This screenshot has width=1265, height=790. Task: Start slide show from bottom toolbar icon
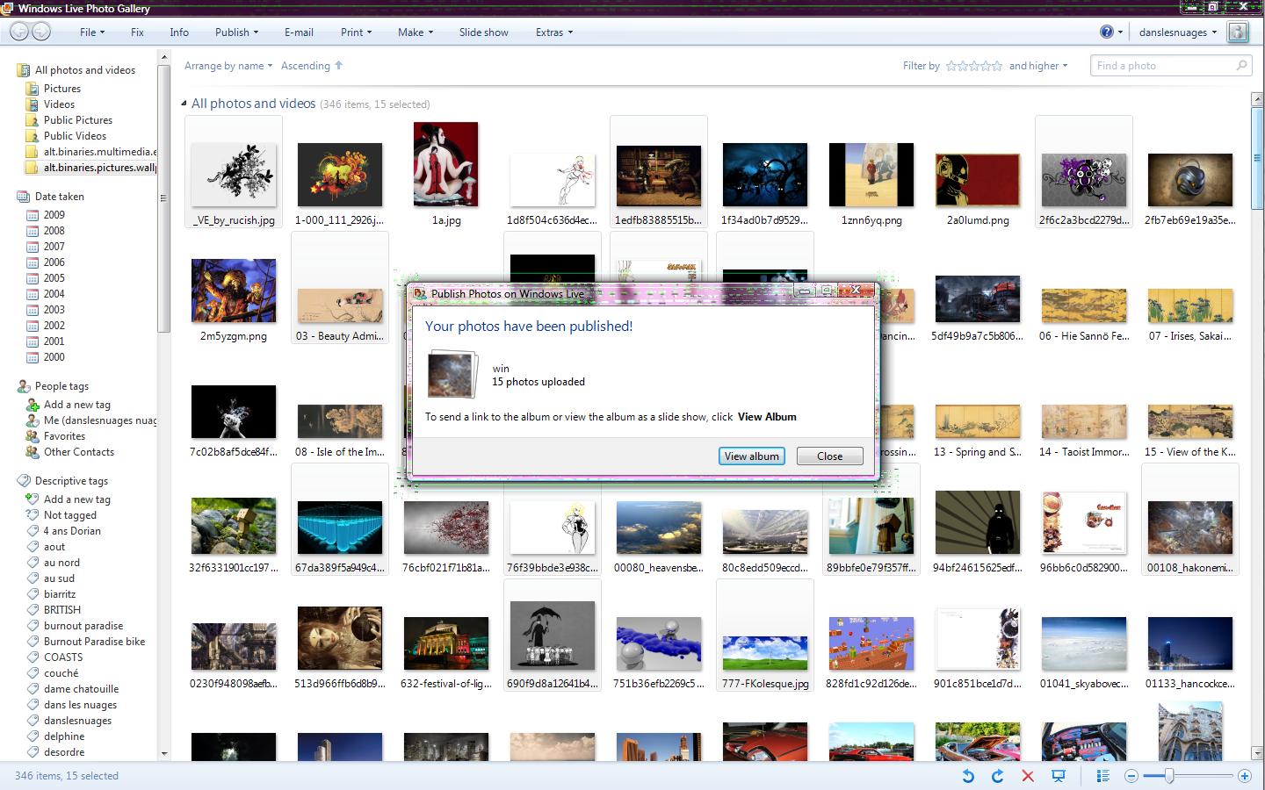(1059, 776)
